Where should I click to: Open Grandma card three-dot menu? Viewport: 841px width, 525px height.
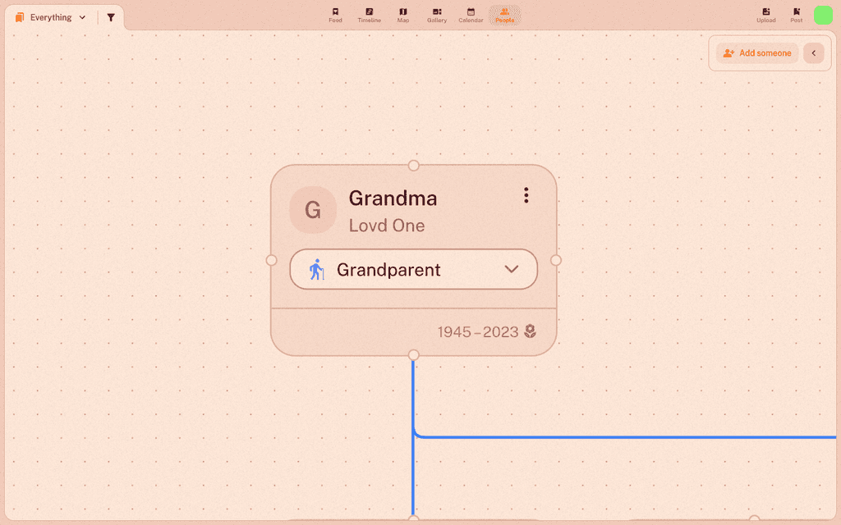click(526, 195)
